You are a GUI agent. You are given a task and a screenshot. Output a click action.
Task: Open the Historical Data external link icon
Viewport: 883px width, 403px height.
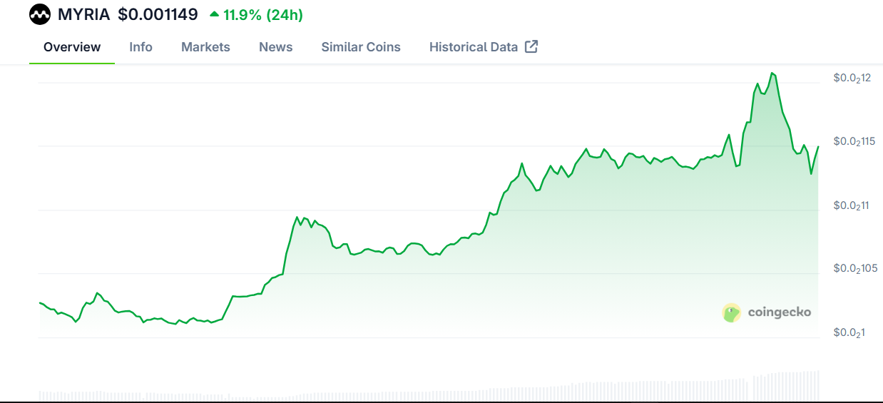531,46
